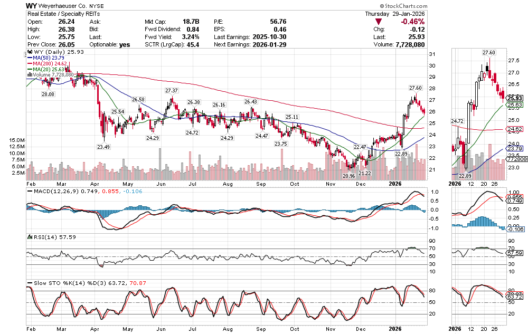Click the 27.60 peak label on main chart

(x=416, y=87)
